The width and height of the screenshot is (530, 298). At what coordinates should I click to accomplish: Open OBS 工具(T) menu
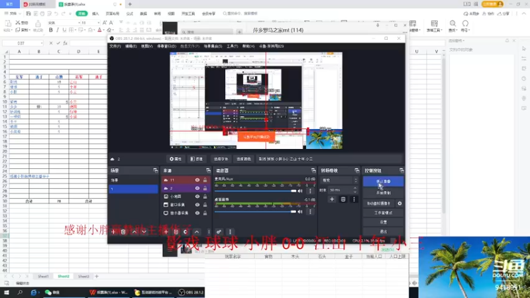tap(233, 46)
